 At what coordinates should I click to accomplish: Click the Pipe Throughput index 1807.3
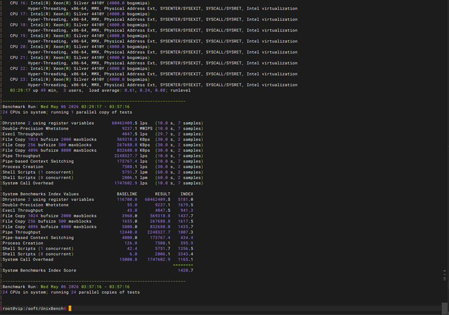pos(185,232)
